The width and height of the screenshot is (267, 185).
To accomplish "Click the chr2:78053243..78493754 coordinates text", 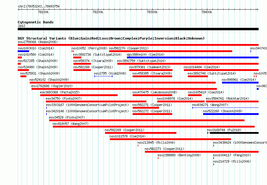I will pos(39,7).
